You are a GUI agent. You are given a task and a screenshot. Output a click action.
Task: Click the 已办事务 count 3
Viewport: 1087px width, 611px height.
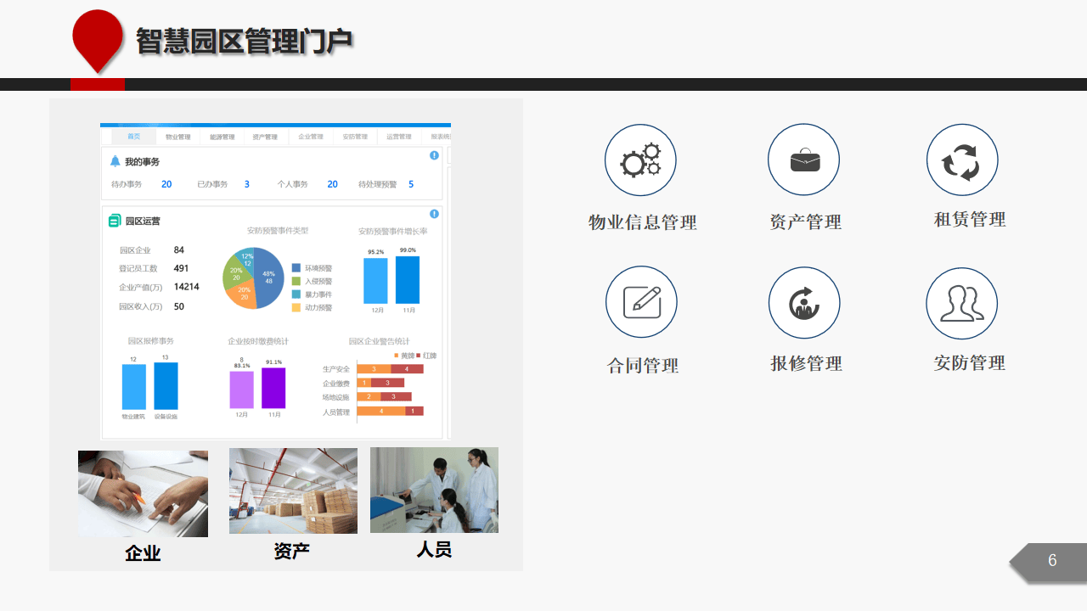(247, 184)
